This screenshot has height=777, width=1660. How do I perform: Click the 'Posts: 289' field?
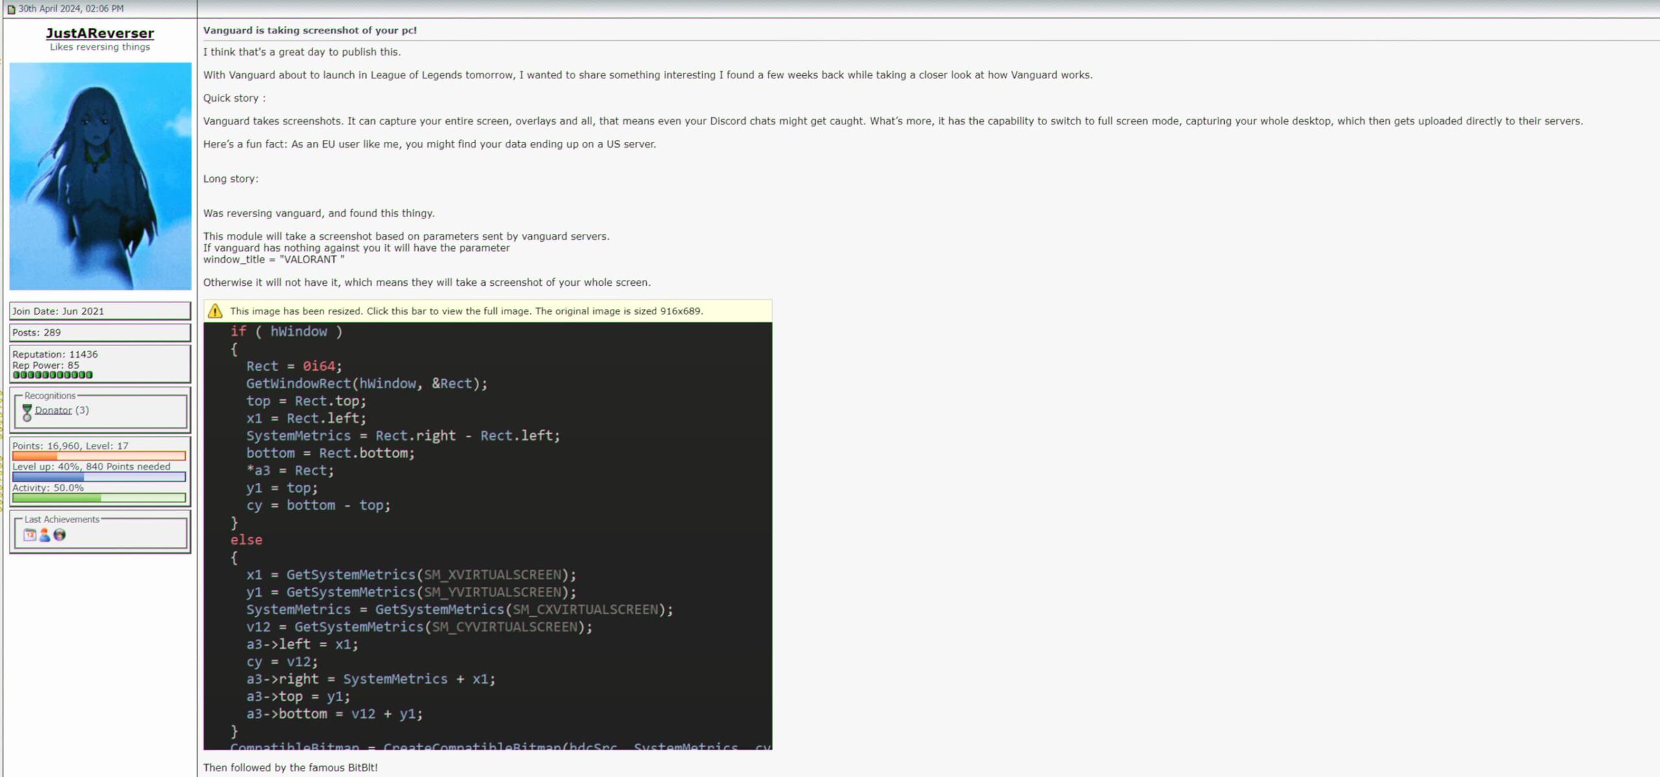[x=100, y=332]
